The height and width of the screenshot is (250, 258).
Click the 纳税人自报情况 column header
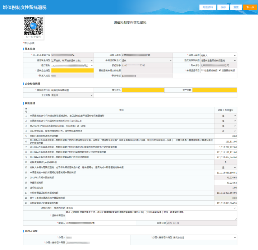[x=226, y=110]
